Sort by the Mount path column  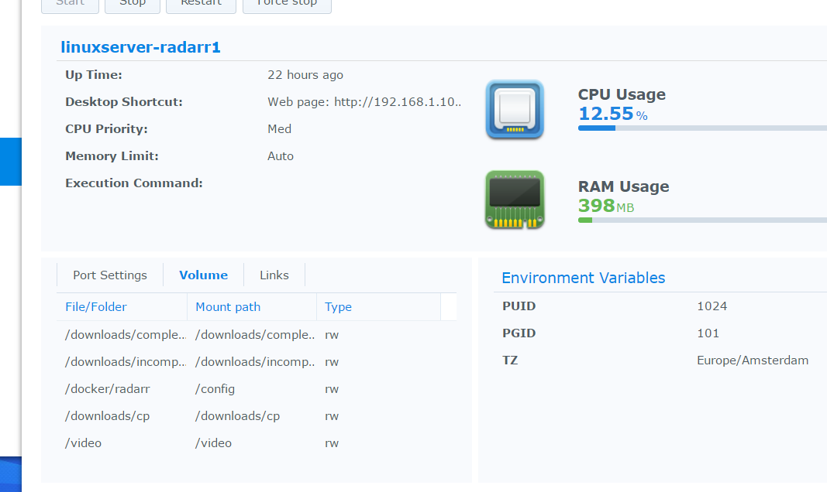point(227,307)
